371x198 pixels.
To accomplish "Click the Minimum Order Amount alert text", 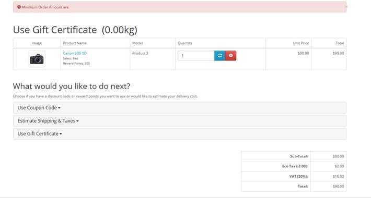I will tap(45, 7).
